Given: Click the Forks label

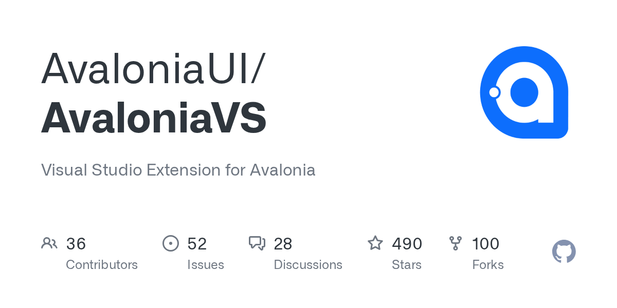Looking at the screenshot, I should [x=488, y=265].
